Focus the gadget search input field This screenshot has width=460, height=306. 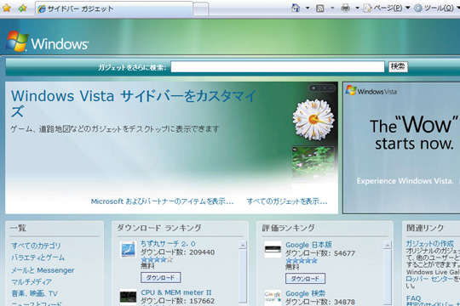pyautogui.click(x=277, y=67)
